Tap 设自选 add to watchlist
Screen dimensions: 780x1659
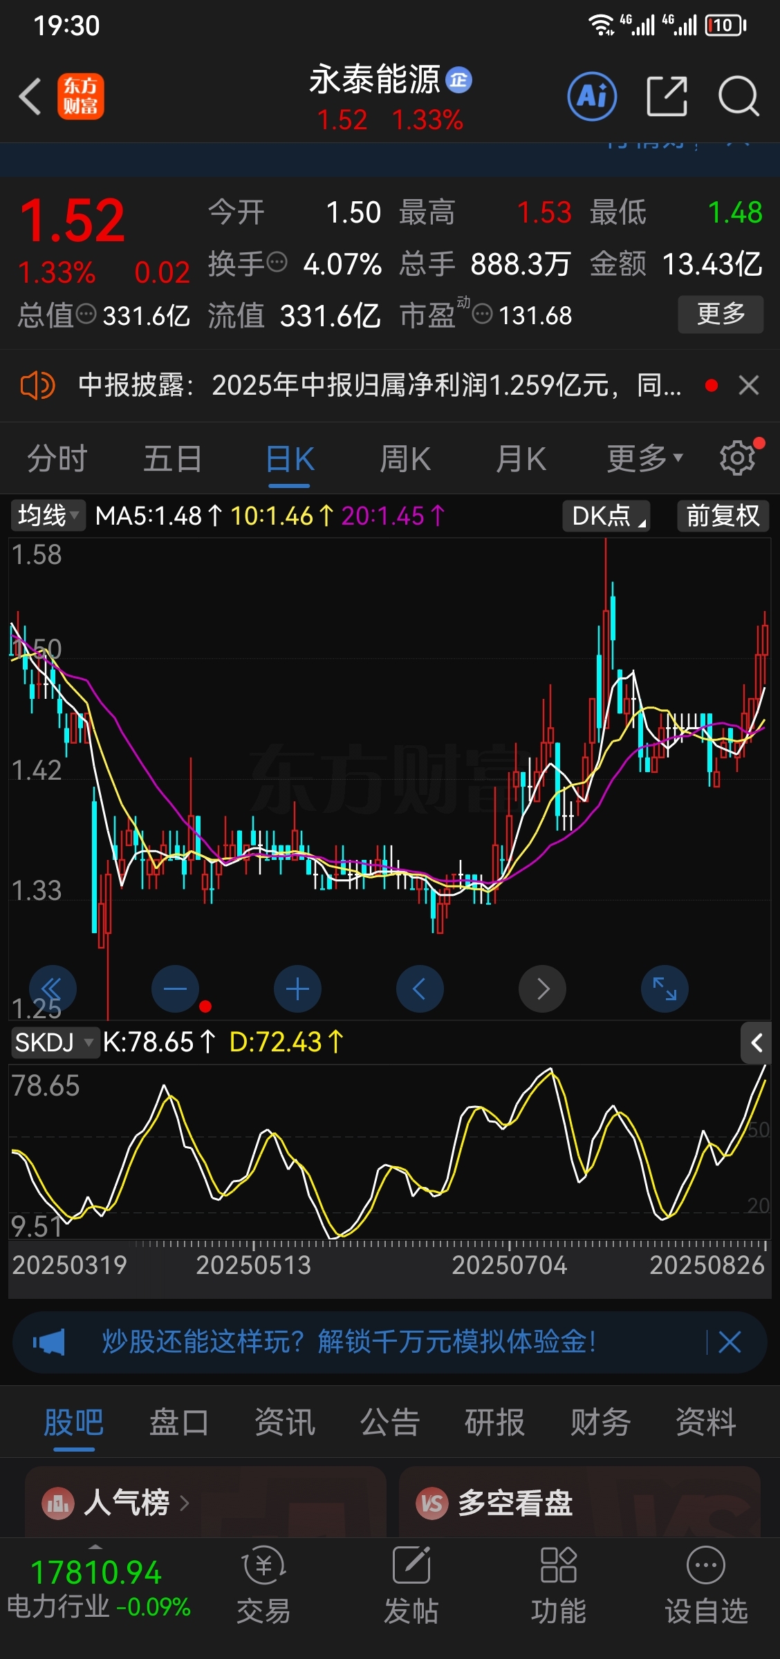tap(706, 1584)
